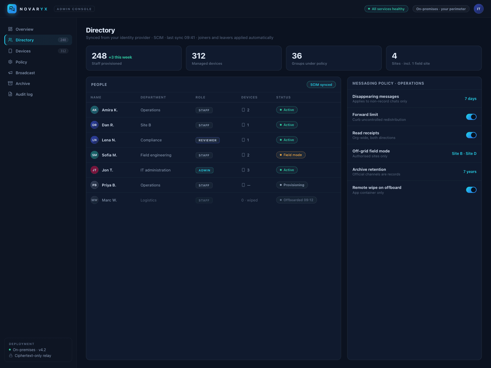Click the 248 badge on Directory
Image resolution: width=491 pixels, height=368 pixels.
pyautogui.click(x=63, y=40)
